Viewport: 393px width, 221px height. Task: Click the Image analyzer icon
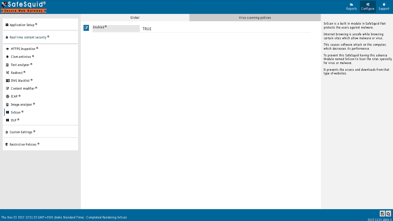pos(8,105)
